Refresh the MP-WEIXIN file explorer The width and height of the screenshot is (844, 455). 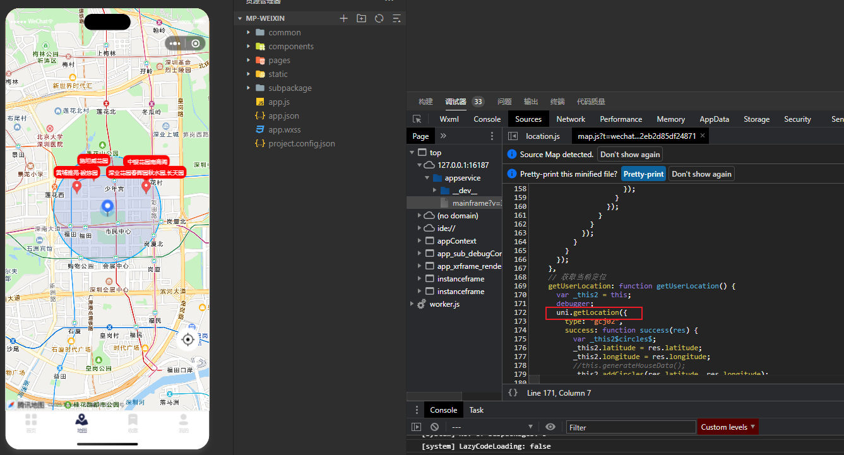[379, 18]
